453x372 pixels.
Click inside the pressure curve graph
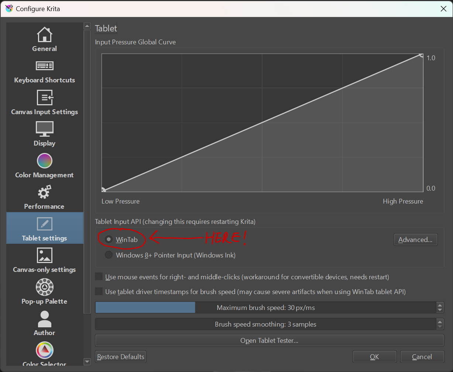coord(262,123)
